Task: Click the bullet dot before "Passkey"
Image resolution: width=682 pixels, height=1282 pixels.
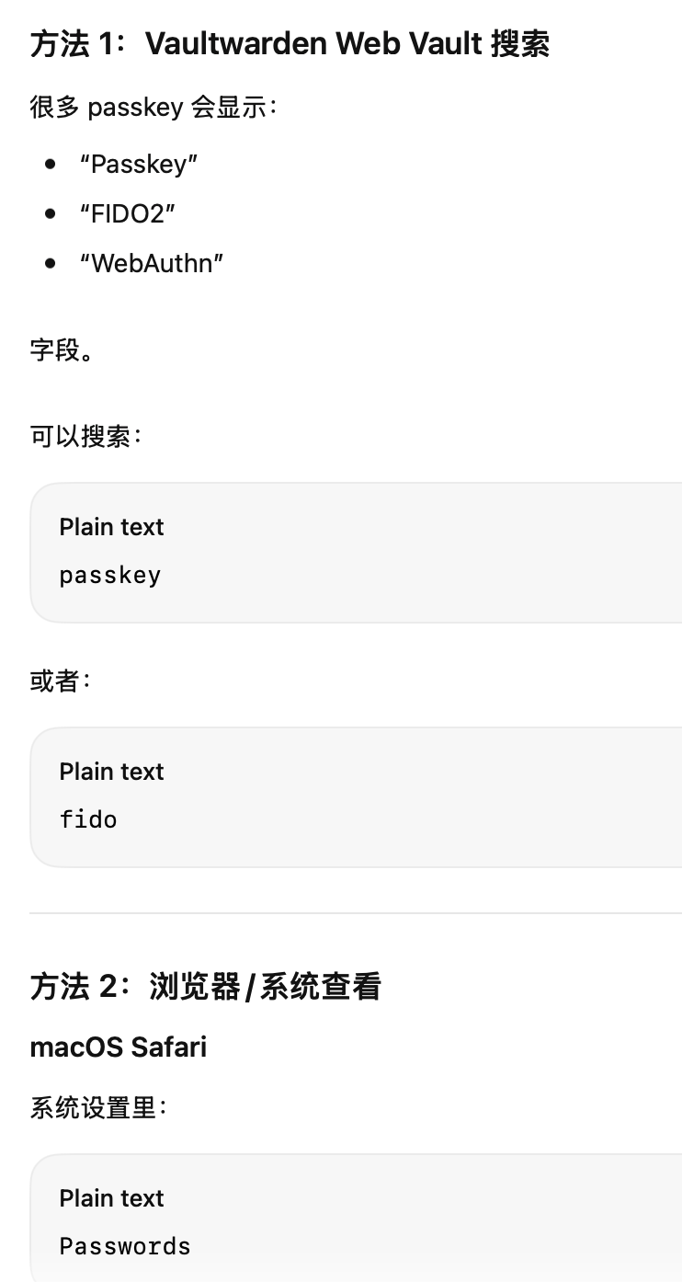Action: coord(51,165)
